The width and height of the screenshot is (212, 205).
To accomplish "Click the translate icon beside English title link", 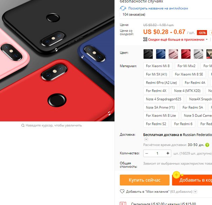I will [x=123, y=8].
